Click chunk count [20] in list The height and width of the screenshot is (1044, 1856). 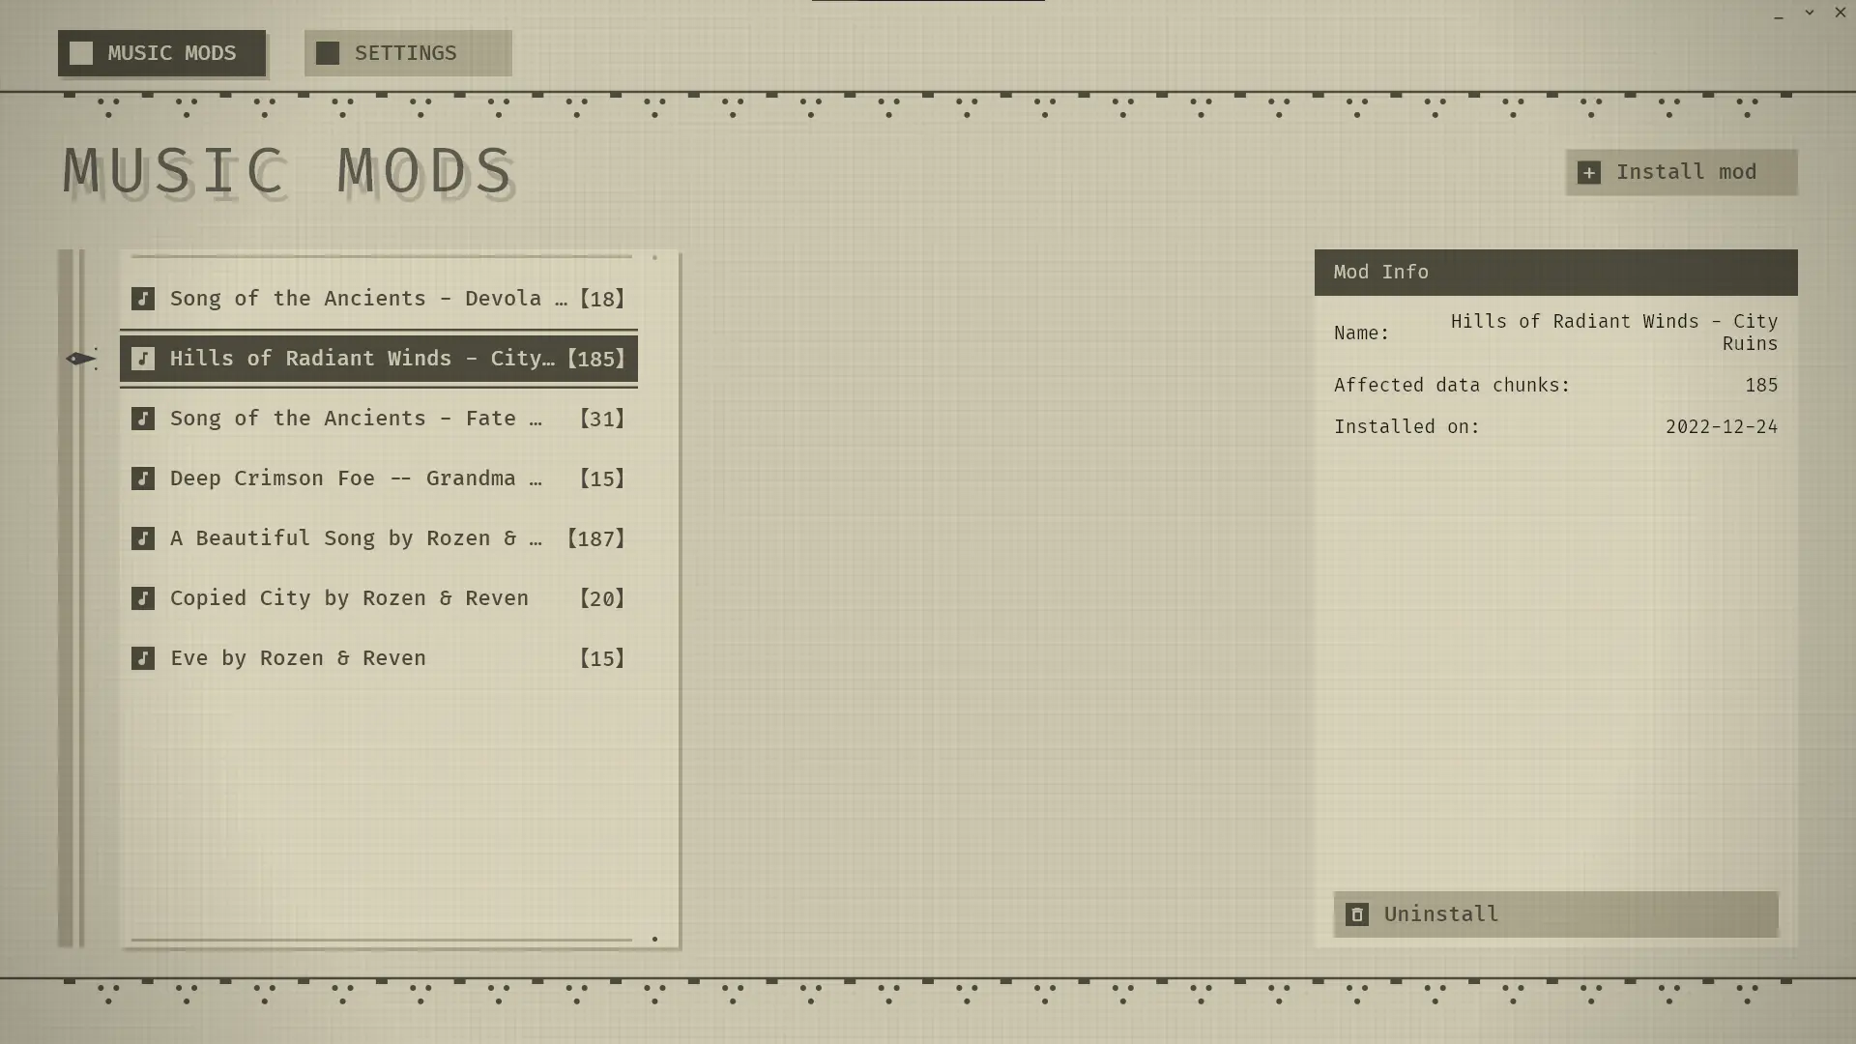pyautogui.click(x=602, y=598)
